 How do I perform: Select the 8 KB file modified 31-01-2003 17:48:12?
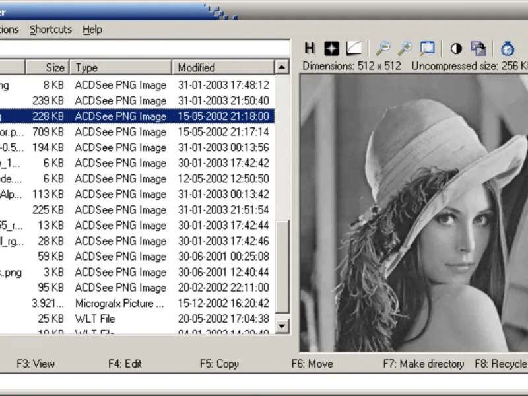[x=137, y=85]
